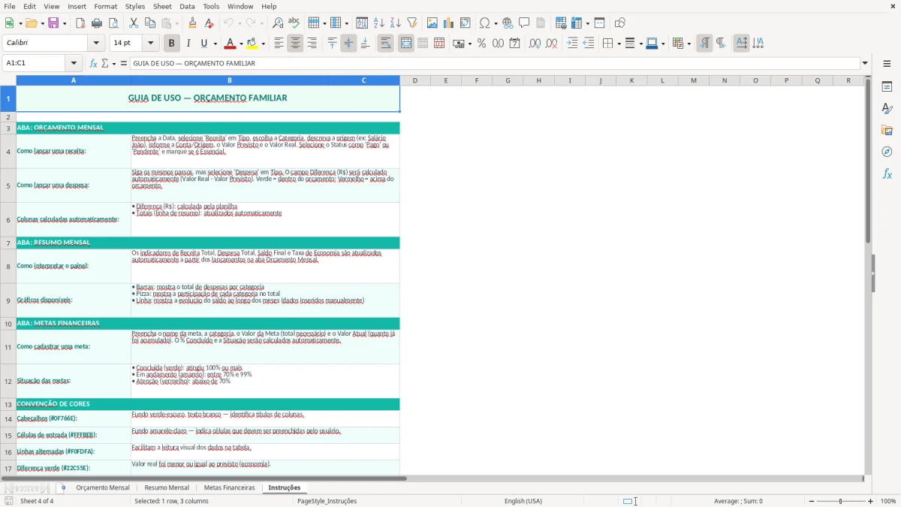This screenshot has height=507, width=901.
Task: Open the Font Color dropdown arrow
Action: [x=240, y=44]
